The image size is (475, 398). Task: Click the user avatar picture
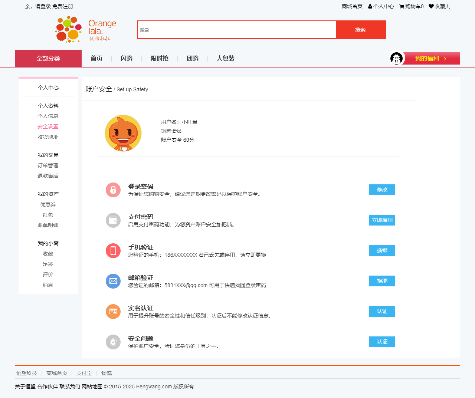pos(123,133)
